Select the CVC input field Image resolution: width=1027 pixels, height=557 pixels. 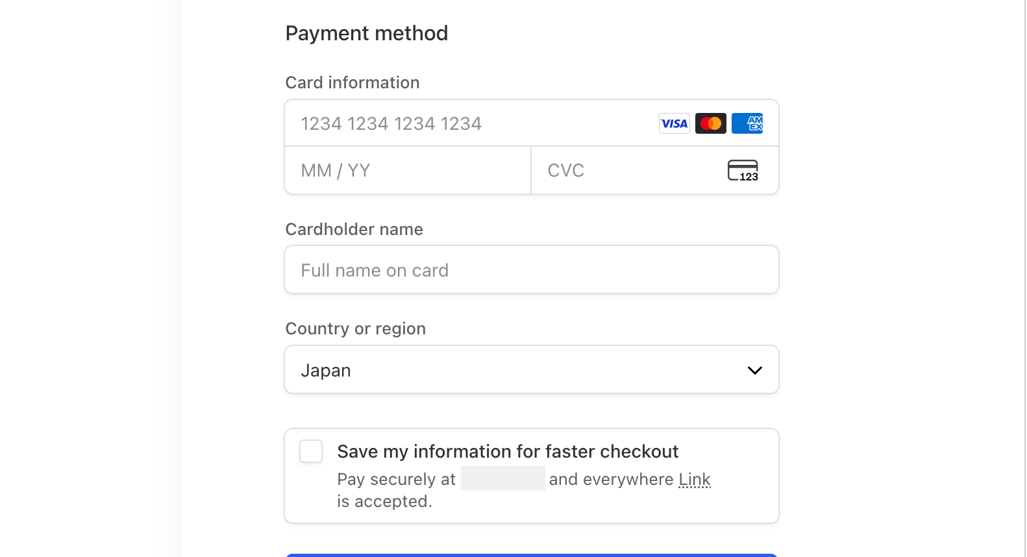click(x=623, y=171)
